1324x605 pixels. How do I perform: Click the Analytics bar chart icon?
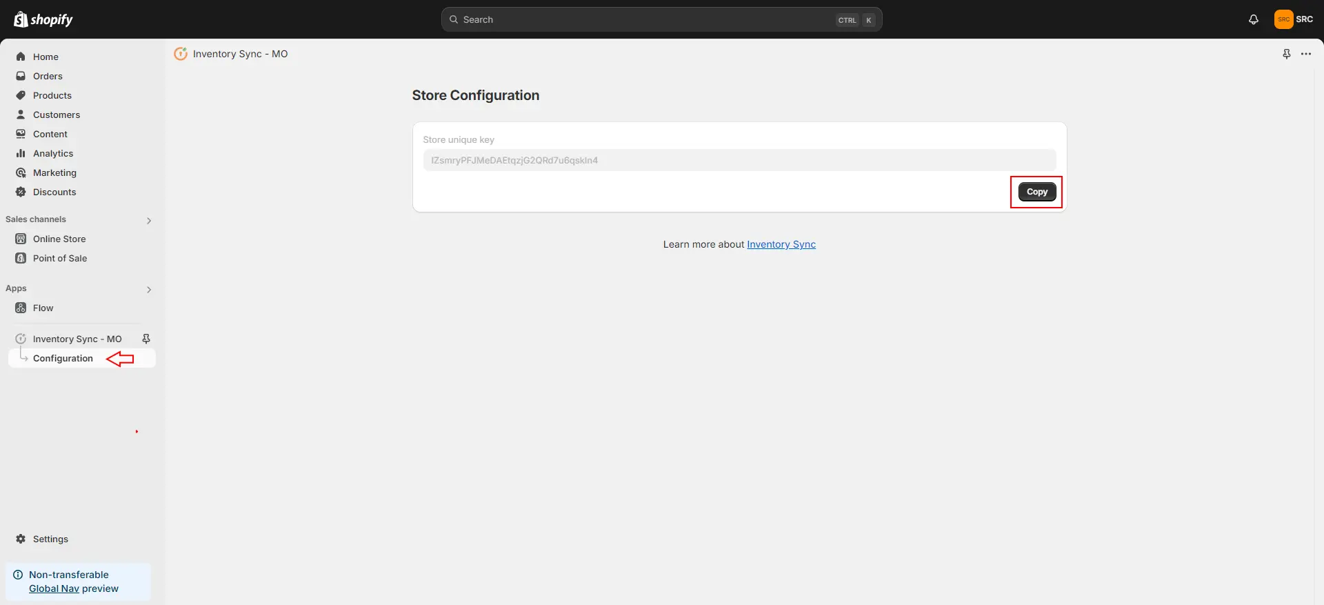pyautogui.click(x=21, y=153)
